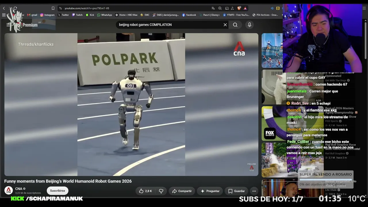This screenshot has width=368, height=207.
Task: Open the page translate icon in address bar
Action: [x=213, y=8]
